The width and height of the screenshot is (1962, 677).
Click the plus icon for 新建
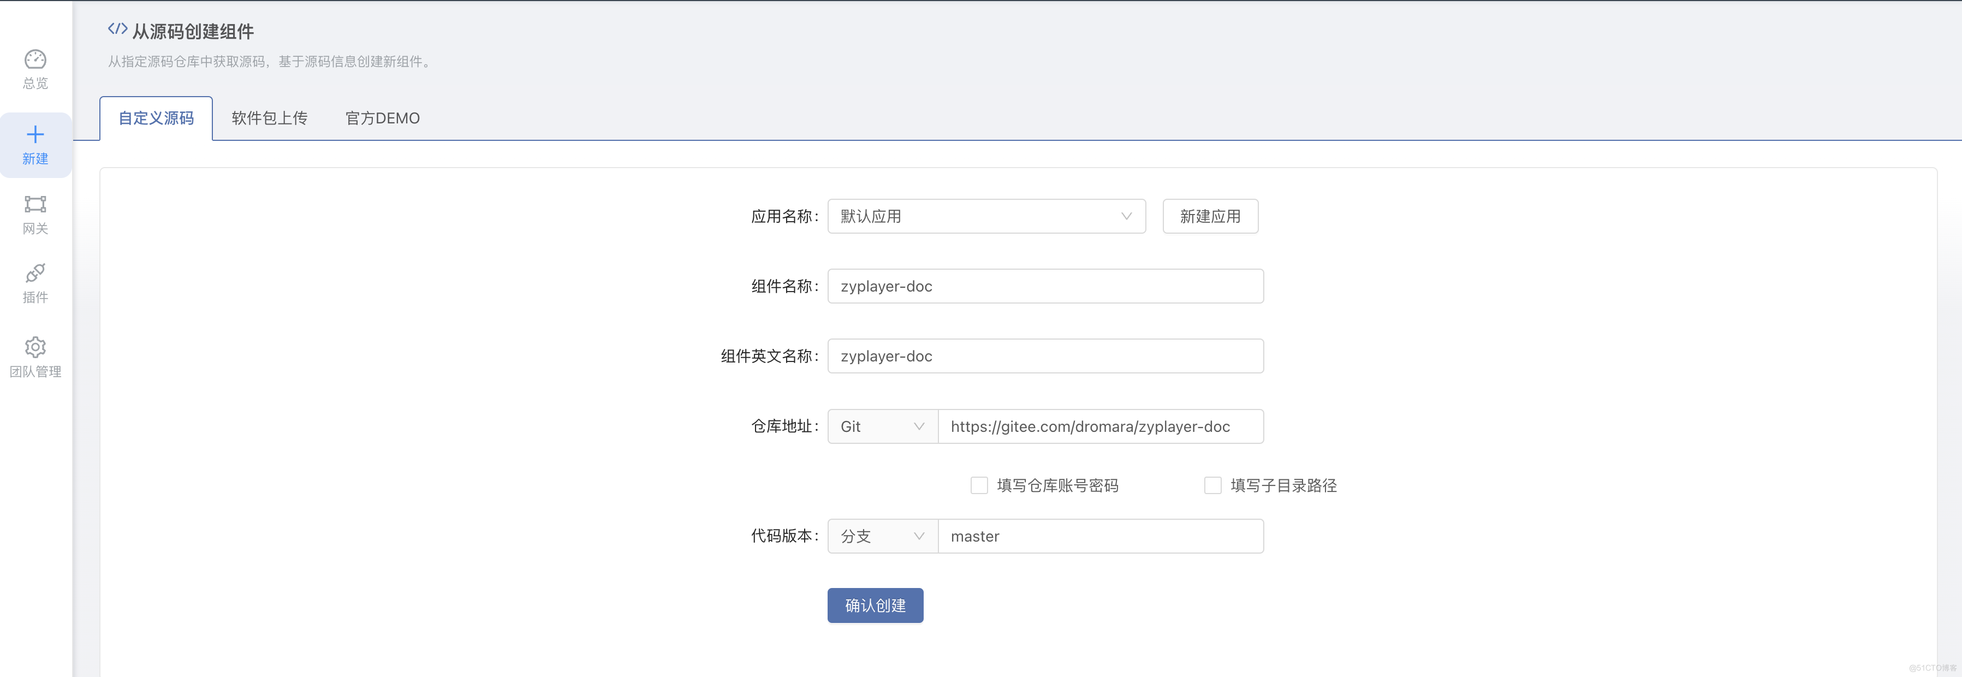[35, 135]
